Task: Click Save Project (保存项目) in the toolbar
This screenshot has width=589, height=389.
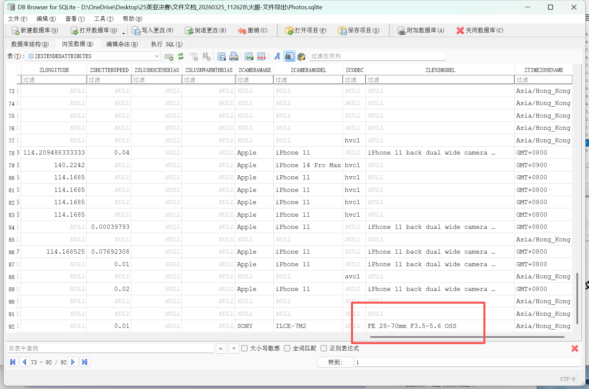Action: [x=359, y=30]
